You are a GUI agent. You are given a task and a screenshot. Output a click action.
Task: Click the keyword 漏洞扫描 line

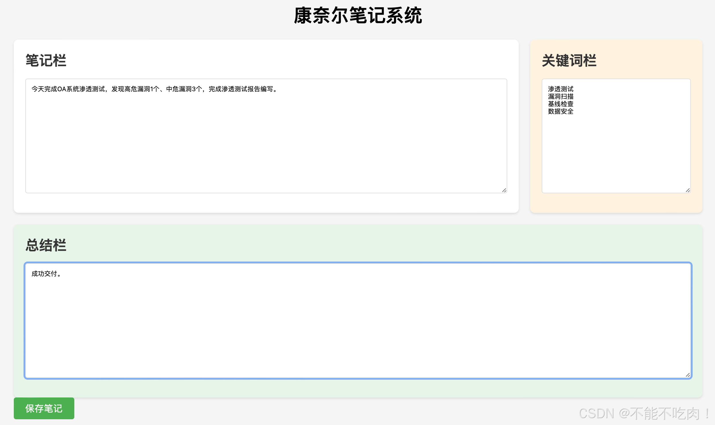(560, 96)
